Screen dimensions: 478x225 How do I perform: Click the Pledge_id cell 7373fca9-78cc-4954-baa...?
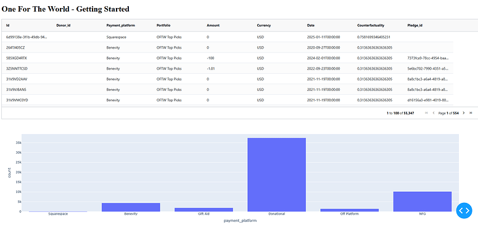point(428,58)
